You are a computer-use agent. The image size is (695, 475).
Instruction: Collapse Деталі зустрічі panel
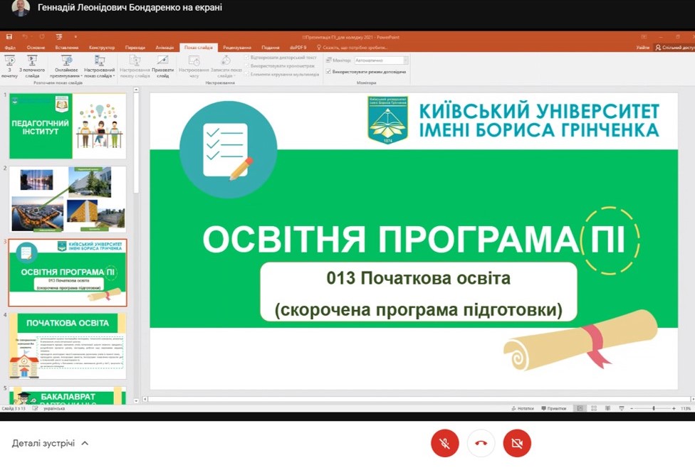(x=84, y=442)
